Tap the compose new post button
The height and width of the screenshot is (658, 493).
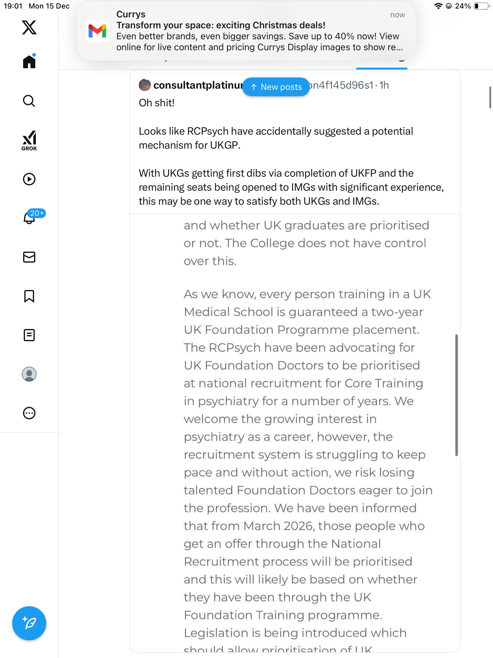tap(29, 623)
